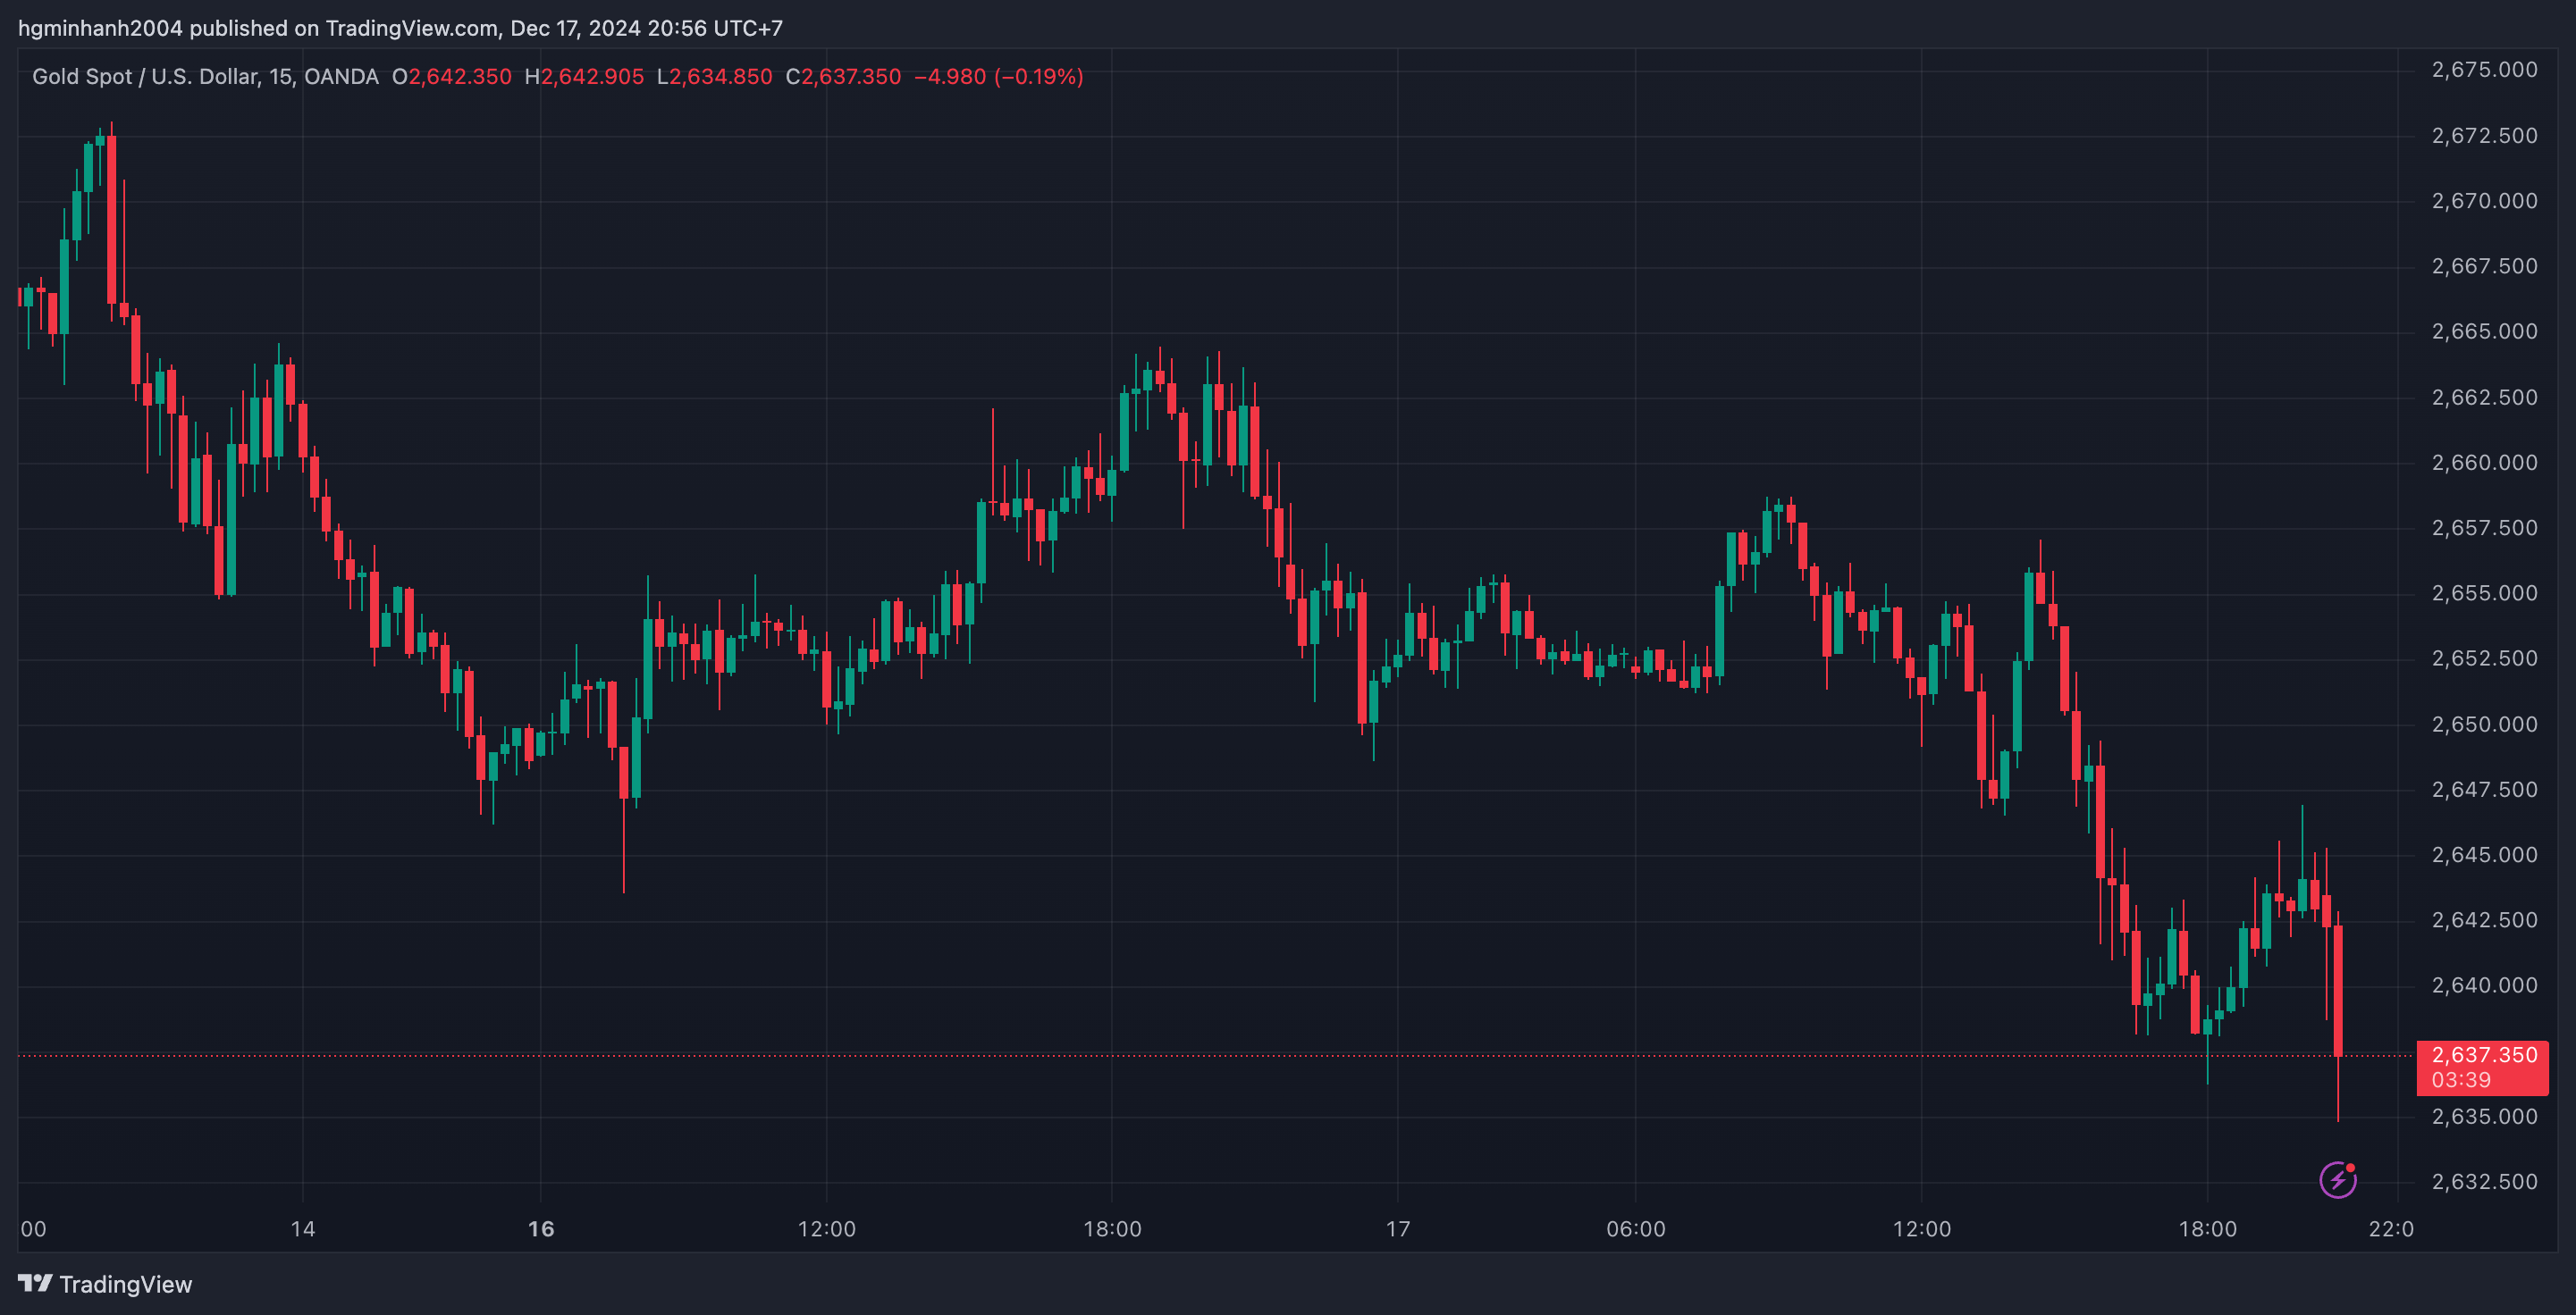Click the 2,652.500 price axis label
The image size is (2576, 1315).
click(x=2484, y=658)
